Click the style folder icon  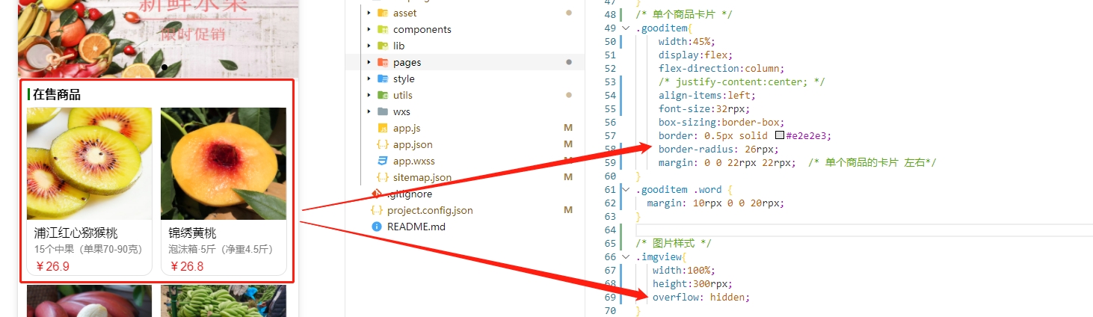[383, 79]
